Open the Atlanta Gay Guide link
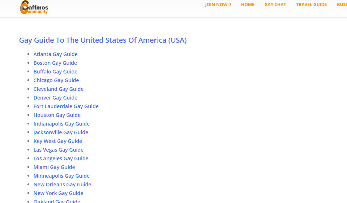The image size is (347, 203). click(x=55, y=54)
